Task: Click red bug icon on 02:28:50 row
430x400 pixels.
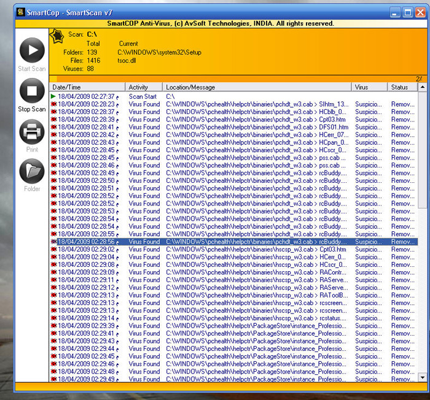Action: [53, 180]
